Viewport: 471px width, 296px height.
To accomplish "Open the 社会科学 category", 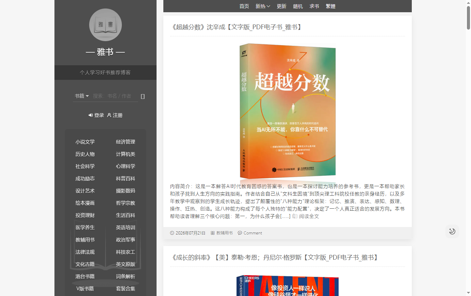I will [x=85, y=166].
